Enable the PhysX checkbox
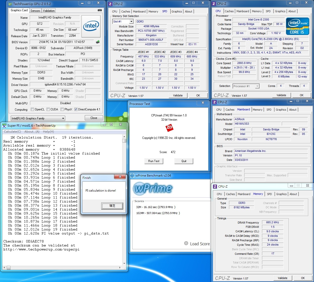Viewport: 314px width, 282px height. 62,109
